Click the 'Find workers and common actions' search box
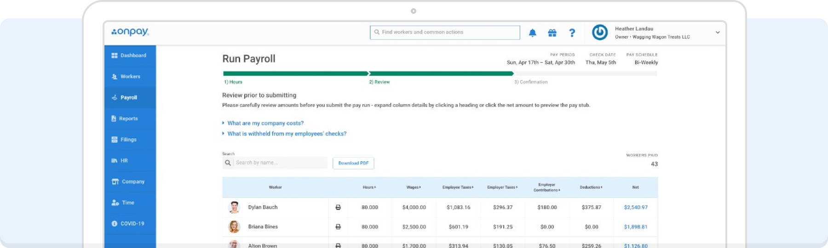 445,33
